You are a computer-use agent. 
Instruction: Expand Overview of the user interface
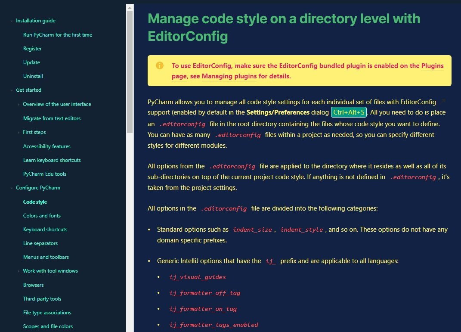(18, 104)
